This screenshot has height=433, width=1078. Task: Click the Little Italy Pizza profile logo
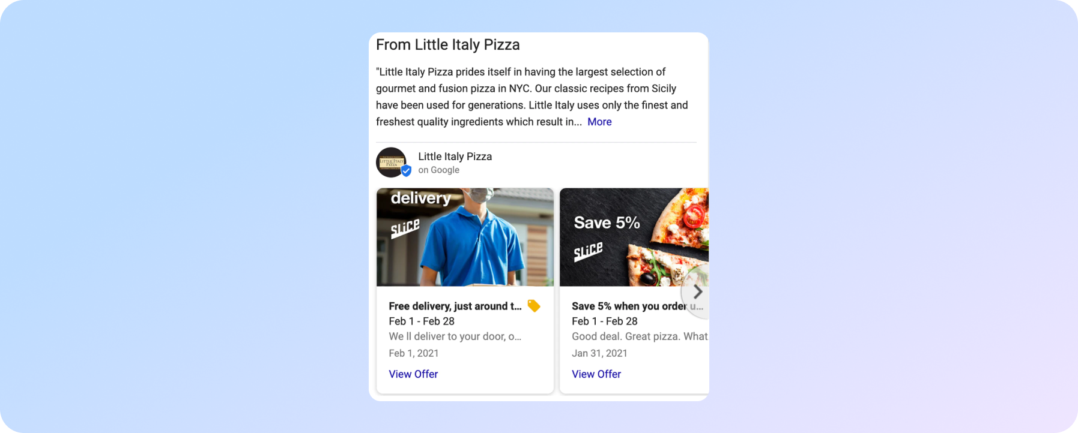click(392, 163)
